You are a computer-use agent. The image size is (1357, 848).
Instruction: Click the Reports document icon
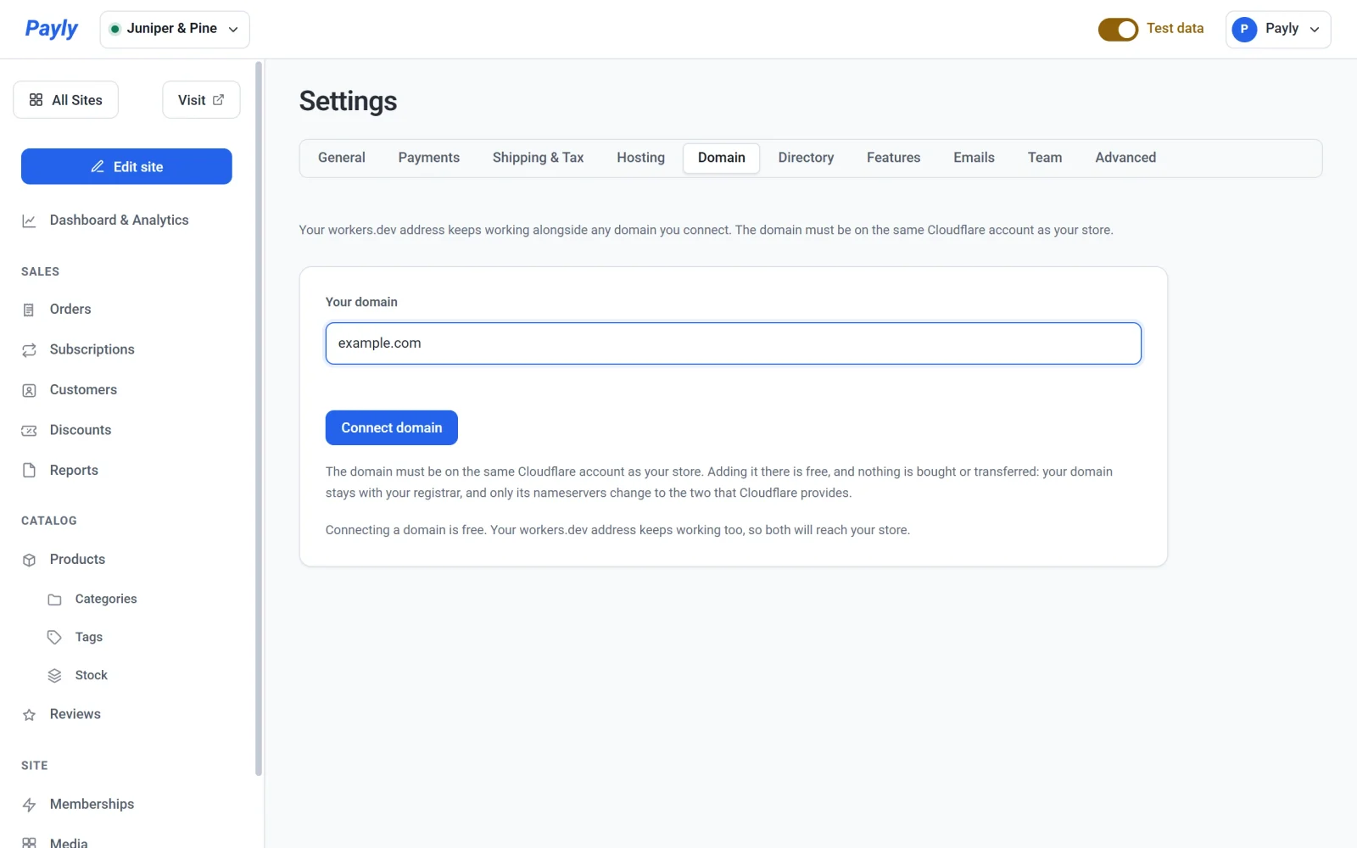click(29, 471)
